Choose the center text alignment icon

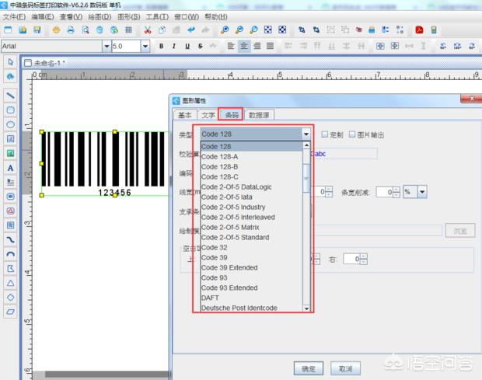244,46
